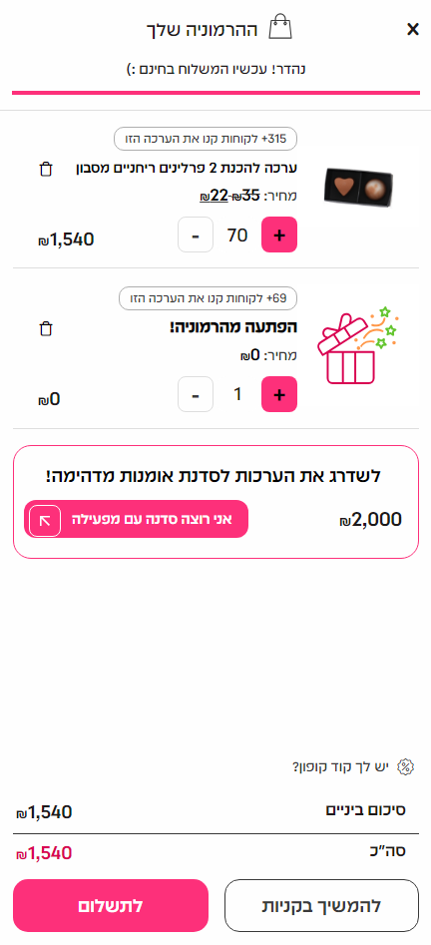Select אני רוצה סדנה עם מפעילה button
Image resolution: width=431 pixels, height=945 pixels.
[x=137, y=519]
